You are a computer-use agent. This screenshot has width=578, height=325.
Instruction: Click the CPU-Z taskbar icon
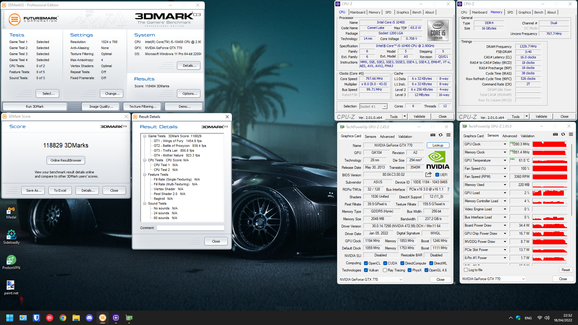click(116, 318)
